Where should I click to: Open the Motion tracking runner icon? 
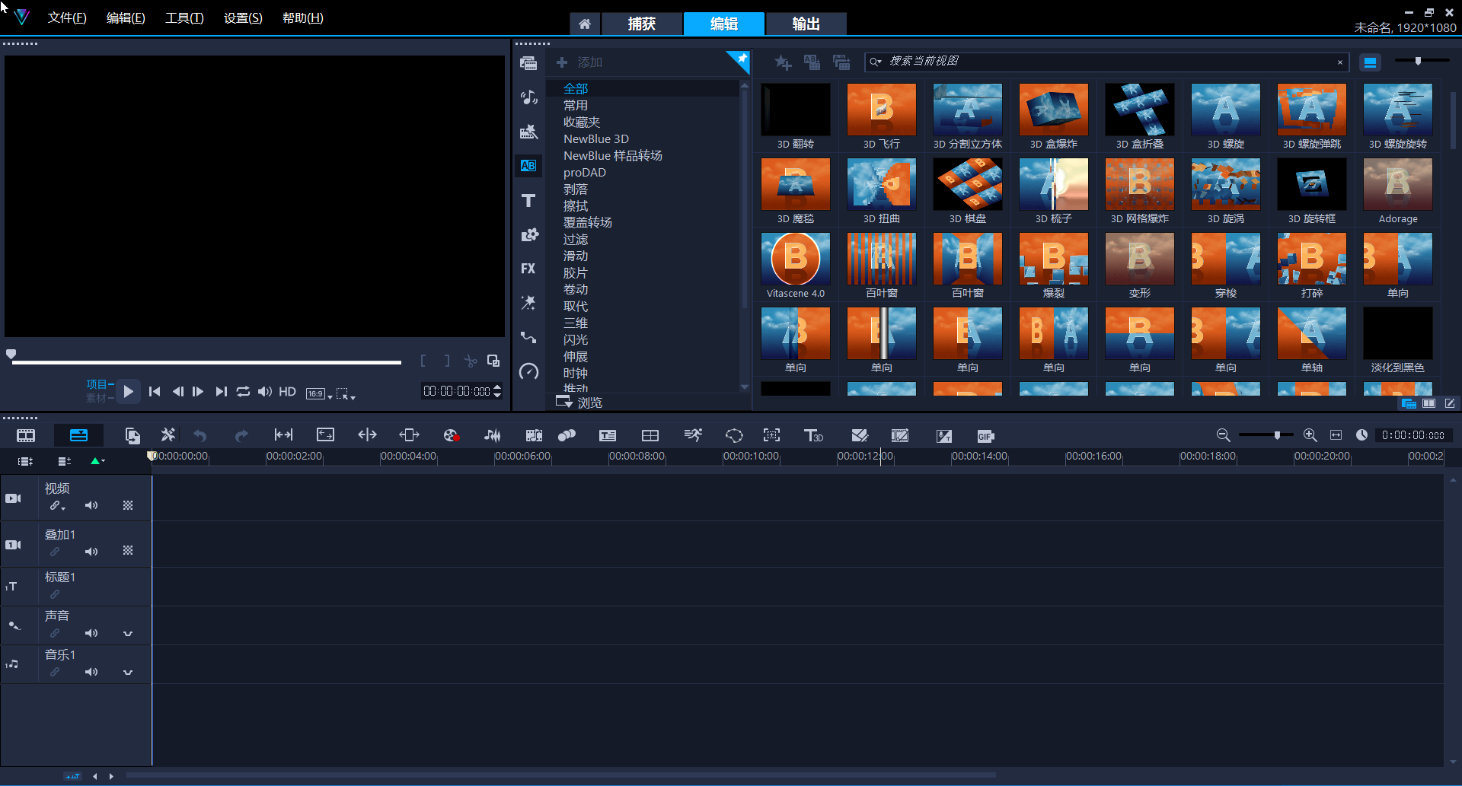tap(693, 435)
